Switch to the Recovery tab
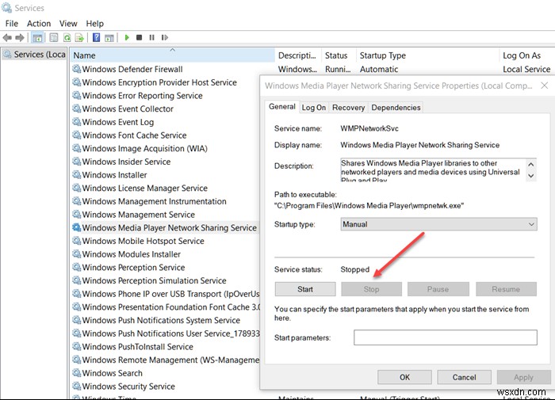 [348, 108]
